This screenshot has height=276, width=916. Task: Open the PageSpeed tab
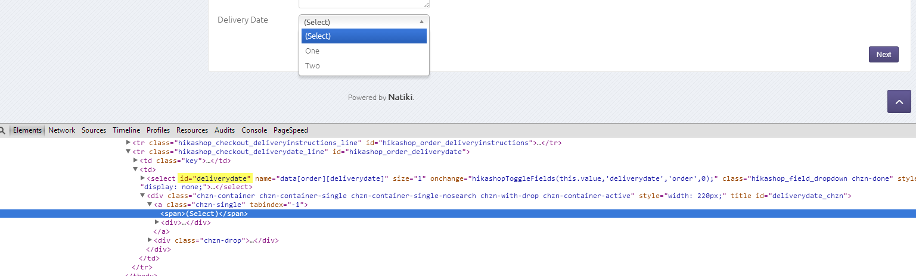click(291, 130)
